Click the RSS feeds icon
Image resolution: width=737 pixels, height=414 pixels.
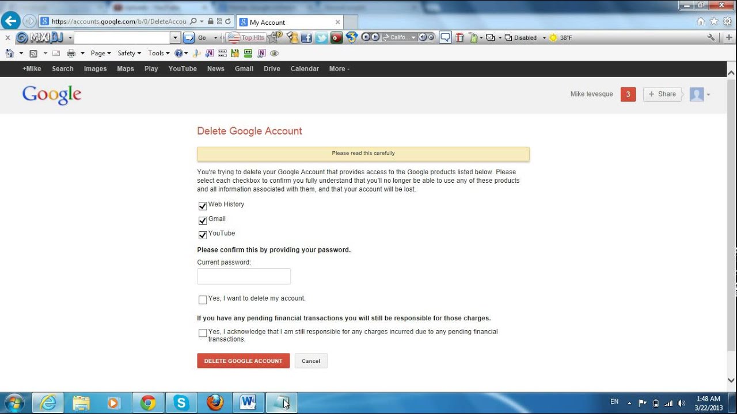coord(33,53)
